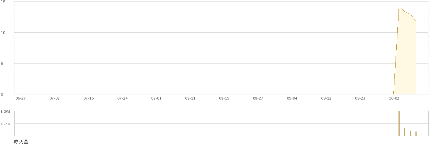Click the second volume bar
The width and height of the screenshot is (435, 144).
pyautogui.click(x=404, y=132)
